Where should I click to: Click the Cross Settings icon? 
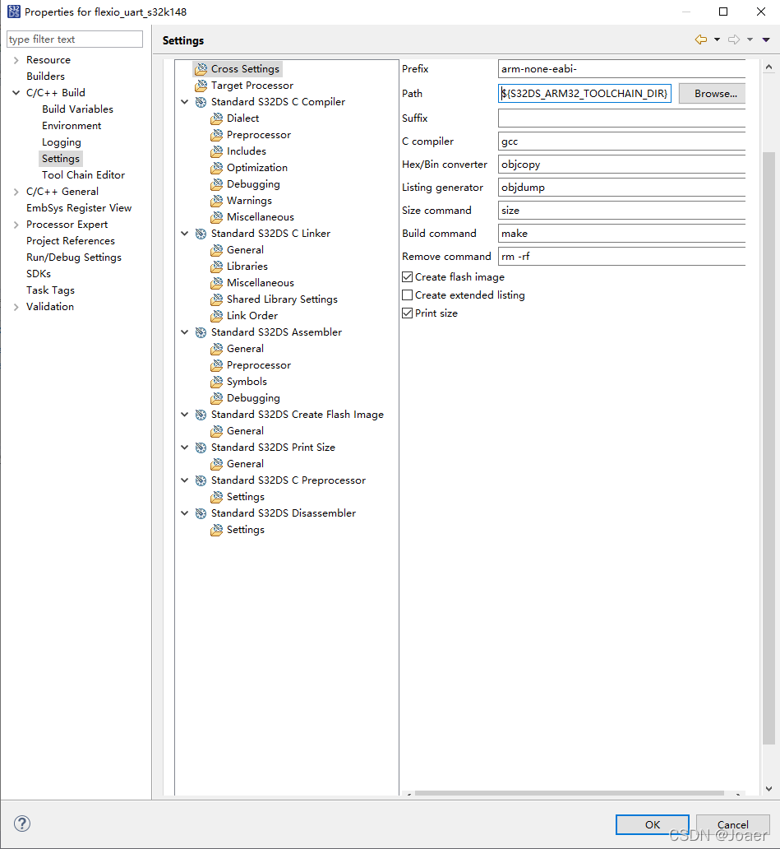(201, 69)
